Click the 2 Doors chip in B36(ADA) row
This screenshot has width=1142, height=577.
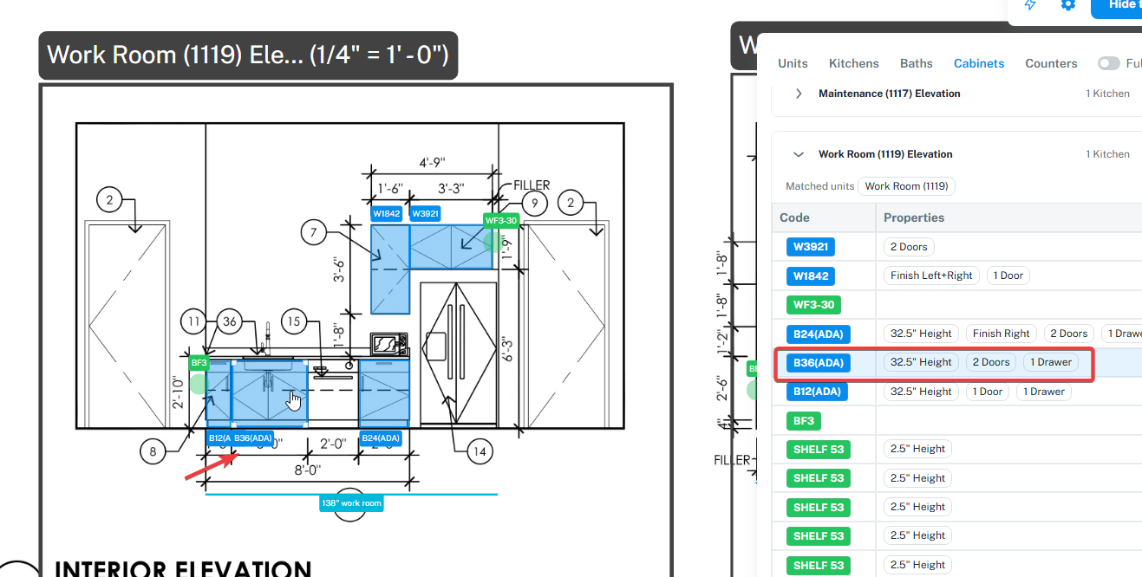tap(991, 362)
